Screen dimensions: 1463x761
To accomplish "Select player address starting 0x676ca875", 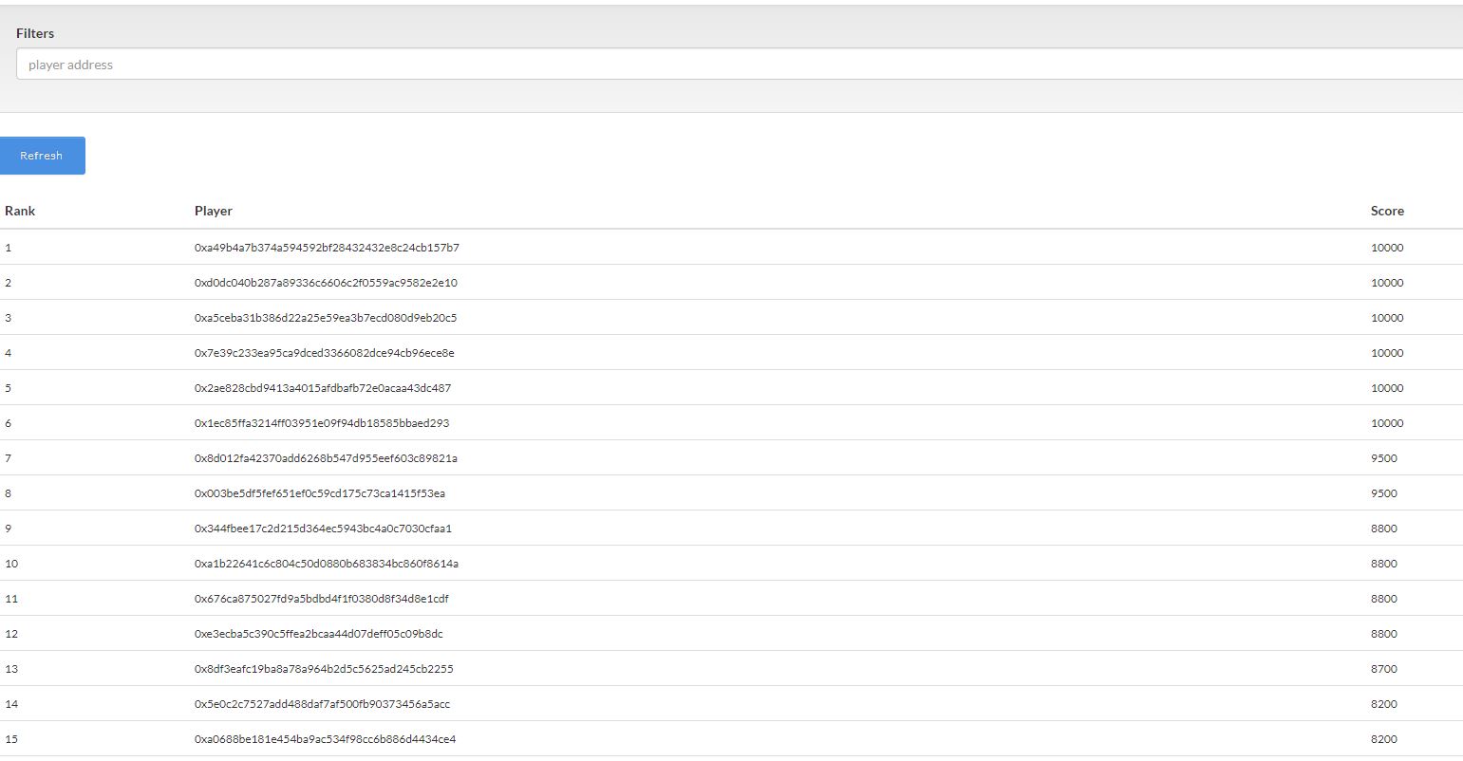I will click(322, 599).
